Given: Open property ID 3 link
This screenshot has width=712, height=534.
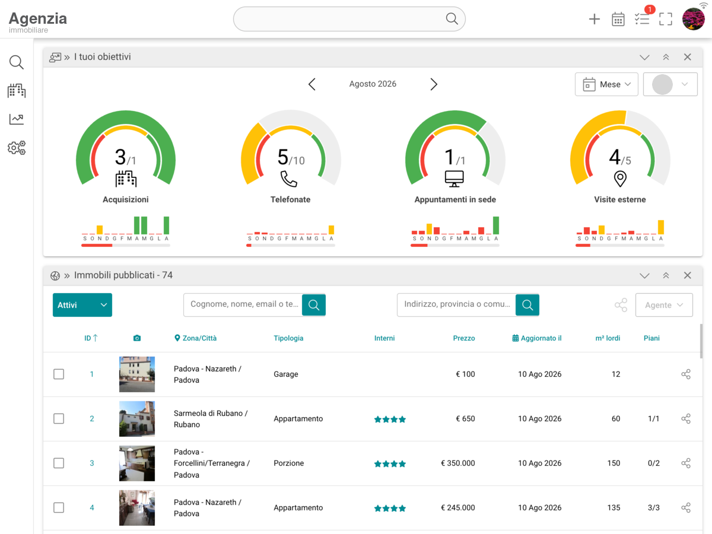Looking at the screenshot, I should (x=92, y=463).
